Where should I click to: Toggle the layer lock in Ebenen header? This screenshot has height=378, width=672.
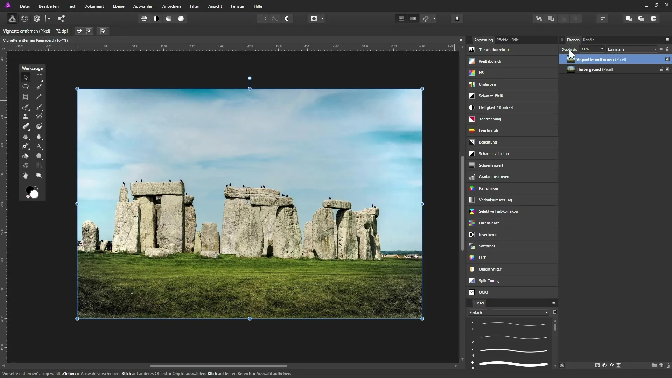(x=667, y=49)
